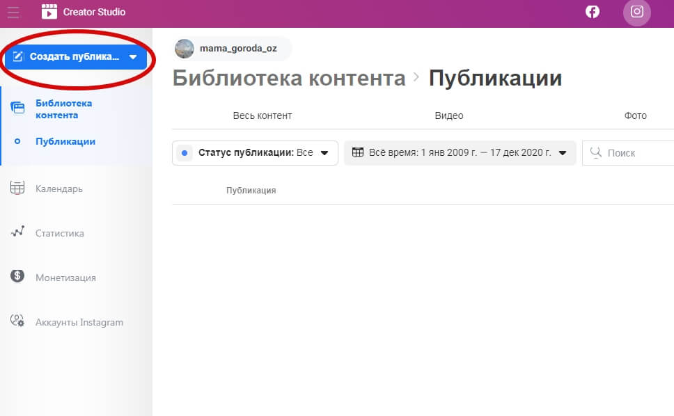Click the Статистика graph icon
This screenshot has height=416, width=674.
pyautogui.click(x=17, y=232)
